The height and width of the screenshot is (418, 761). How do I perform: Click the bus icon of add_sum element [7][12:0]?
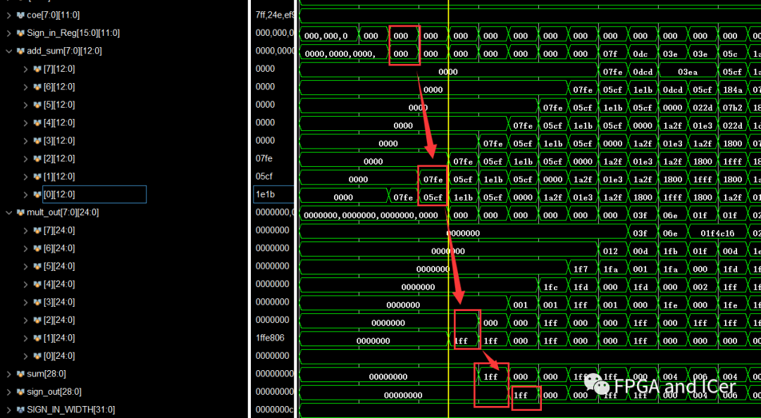37,69
